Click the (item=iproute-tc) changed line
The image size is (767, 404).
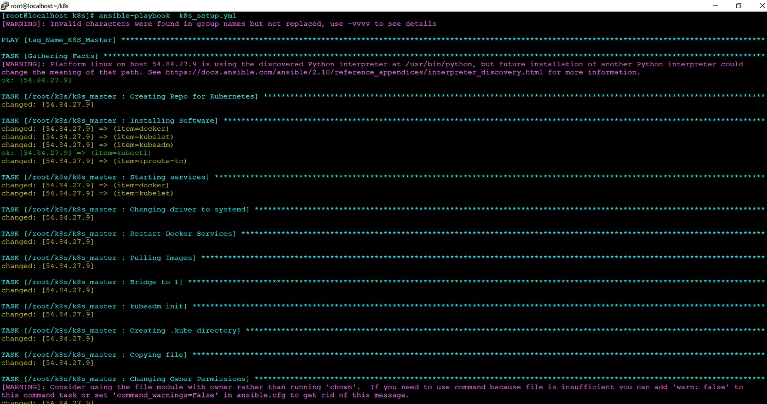tap(94, 161)
